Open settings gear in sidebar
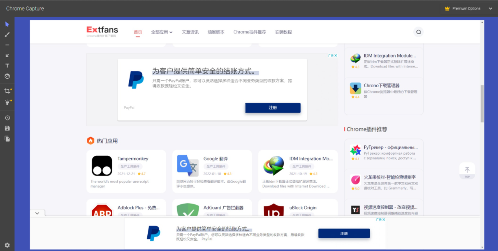Viewport: 498px width, 251px height. point(7,245)
